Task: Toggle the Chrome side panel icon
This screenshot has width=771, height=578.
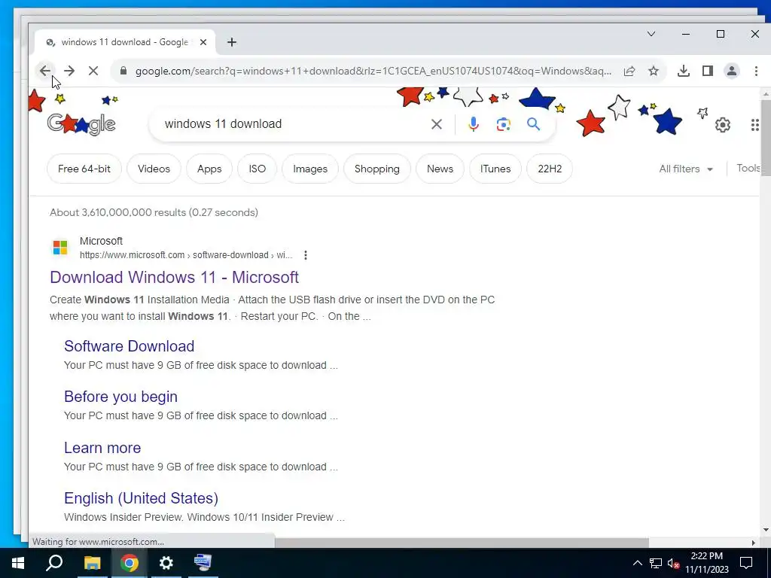Action: [708, 71]
